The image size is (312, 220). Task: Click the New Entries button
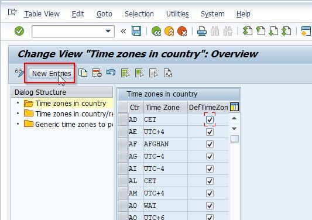(52, 73)
